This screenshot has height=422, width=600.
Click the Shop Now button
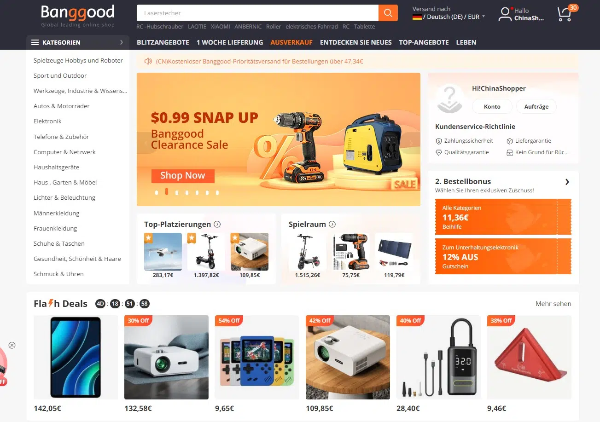(x=183, y=176)
